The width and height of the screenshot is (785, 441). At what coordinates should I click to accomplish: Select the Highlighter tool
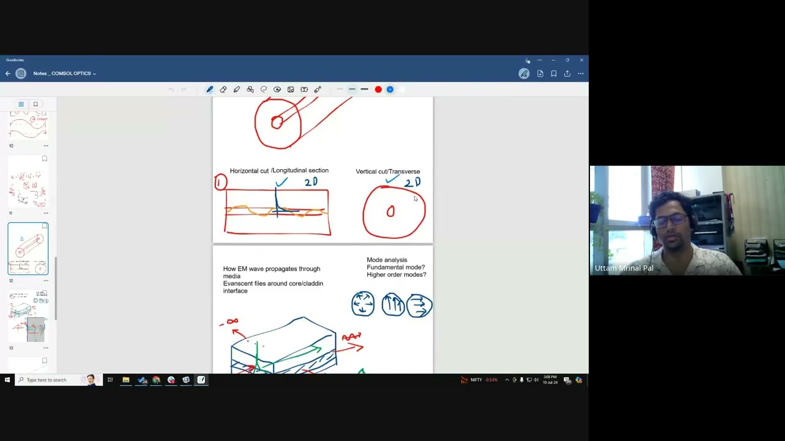pos(237,89)
